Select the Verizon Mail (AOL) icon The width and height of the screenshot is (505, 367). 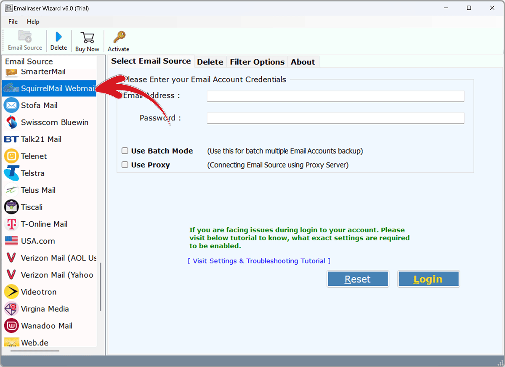point(11,258)
